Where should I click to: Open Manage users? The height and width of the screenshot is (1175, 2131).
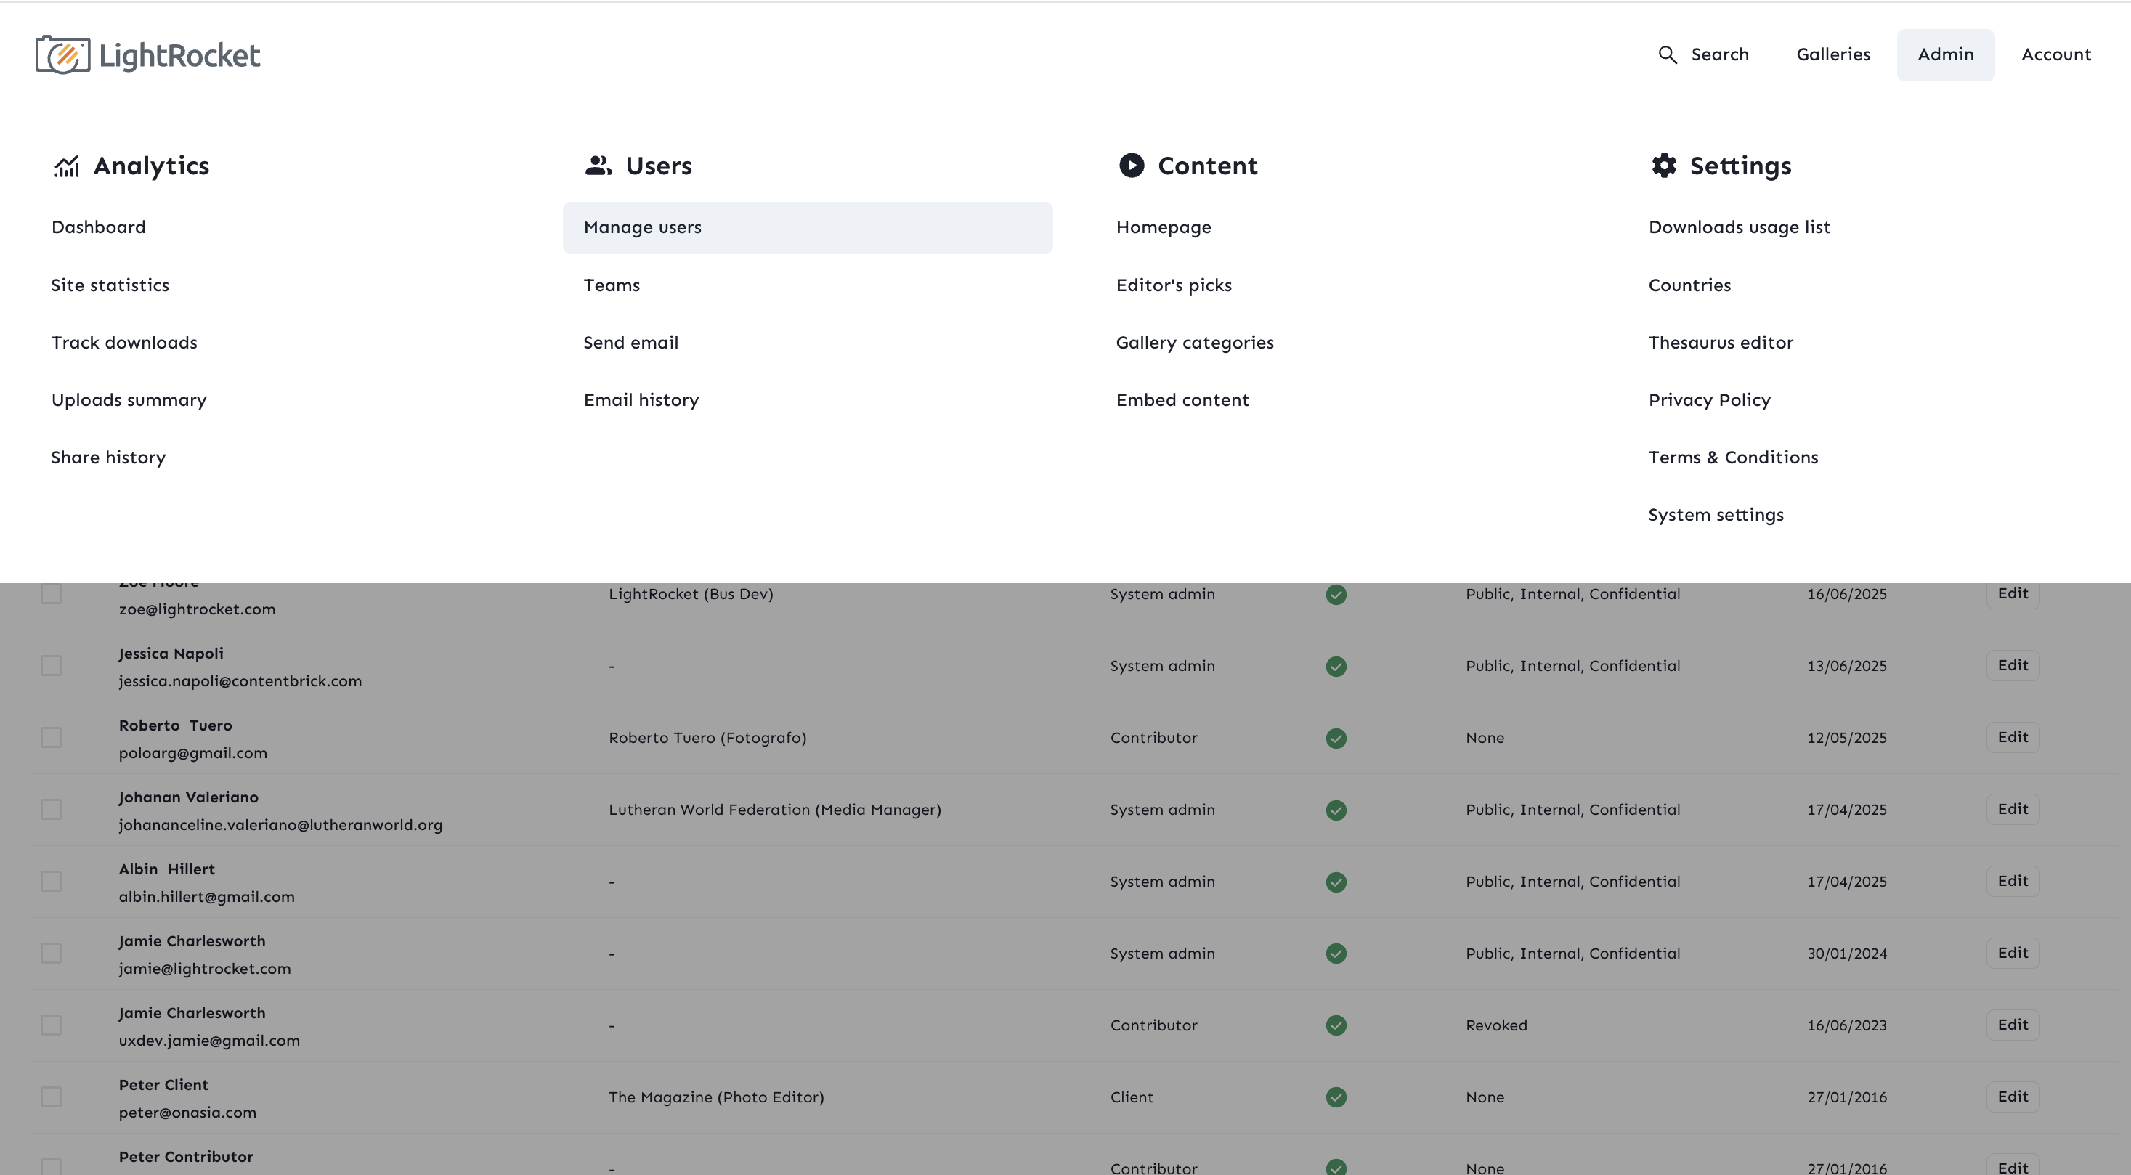click(808, 227)
